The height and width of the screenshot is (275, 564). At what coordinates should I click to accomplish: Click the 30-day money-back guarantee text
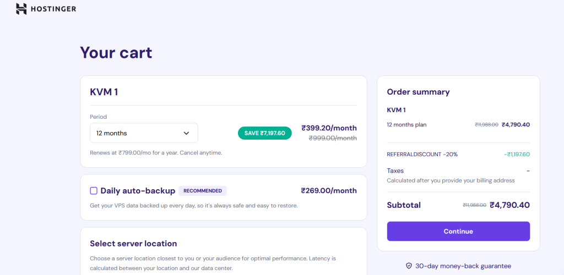[463, 266]
